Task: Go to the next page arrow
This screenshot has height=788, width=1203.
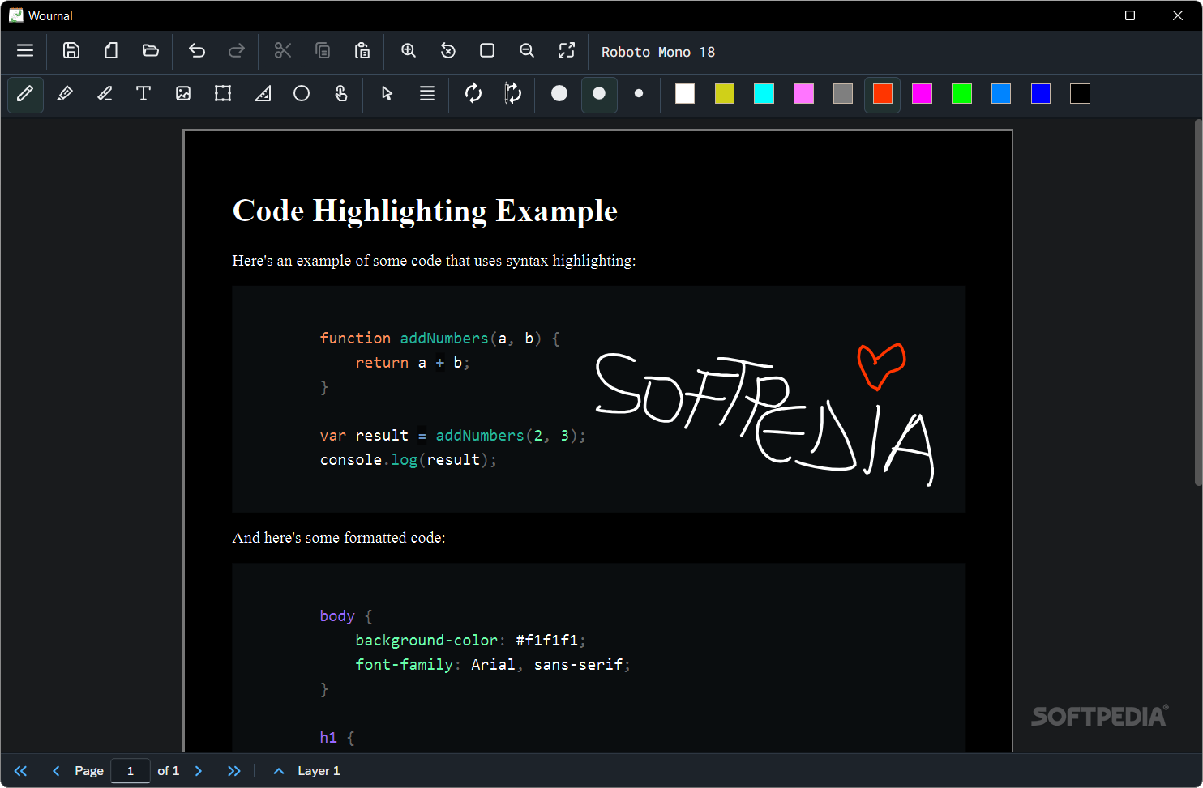Action: [x=199, y=771]
